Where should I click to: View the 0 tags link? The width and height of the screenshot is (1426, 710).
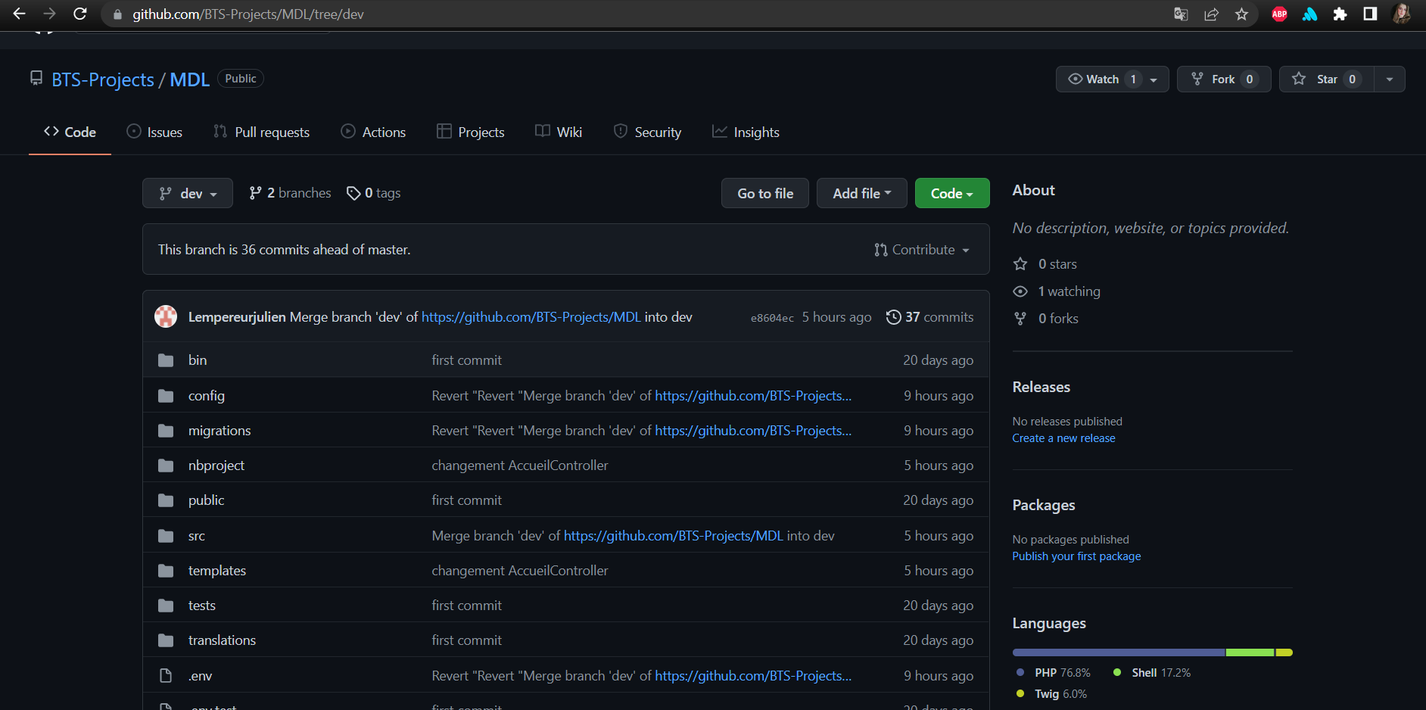374,193
